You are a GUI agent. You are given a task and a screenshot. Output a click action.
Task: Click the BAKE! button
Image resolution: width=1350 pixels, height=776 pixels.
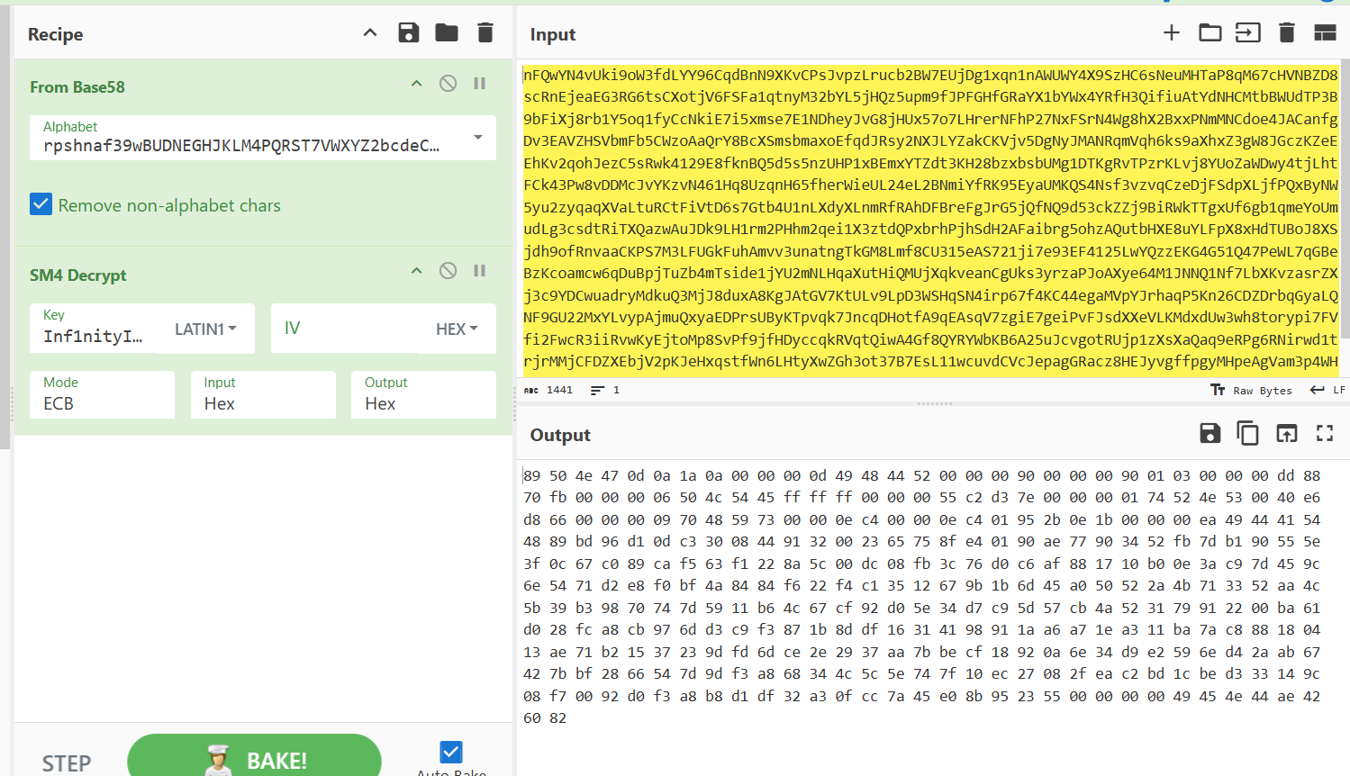tap(254, 756)
